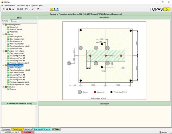172x134 pixels.
Task: Click the OPQWin title bar app icon
Action: click(2, 2)
